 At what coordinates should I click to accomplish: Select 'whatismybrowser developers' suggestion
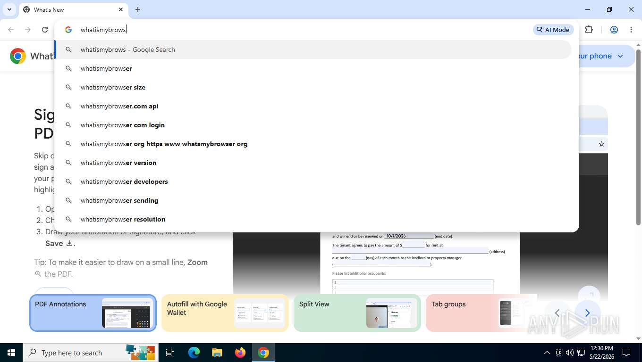coord(313,181)
